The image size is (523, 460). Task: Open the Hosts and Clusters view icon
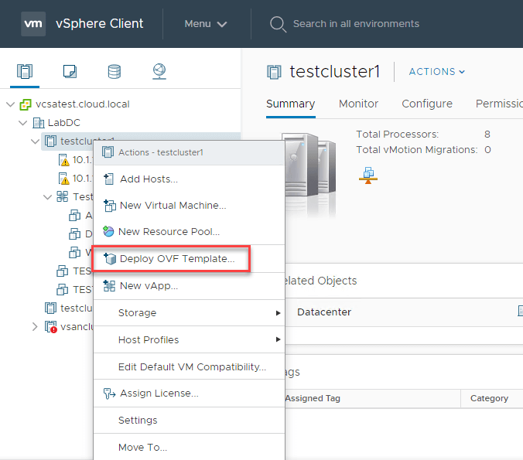(25, 71)
